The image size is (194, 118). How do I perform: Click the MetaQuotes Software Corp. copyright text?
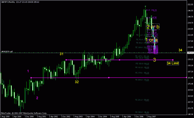24,113
